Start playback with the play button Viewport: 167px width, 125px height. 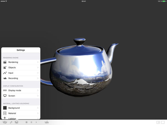[x=36, y=122]
